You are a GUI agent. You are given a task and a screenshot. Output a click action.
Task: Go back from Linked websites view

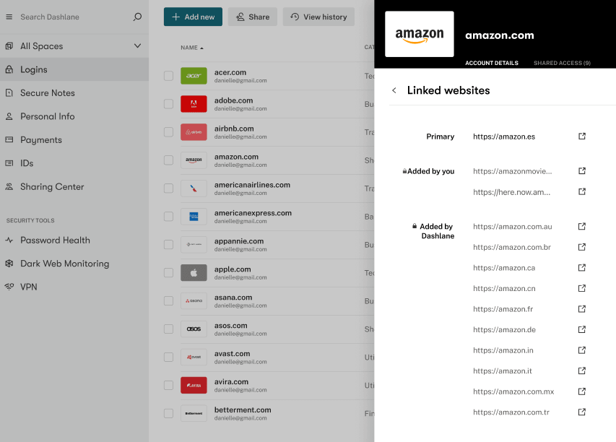(395, 90)
